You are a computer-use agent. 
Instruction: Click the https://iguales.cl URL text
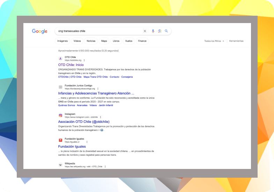[x=72, y=142]
